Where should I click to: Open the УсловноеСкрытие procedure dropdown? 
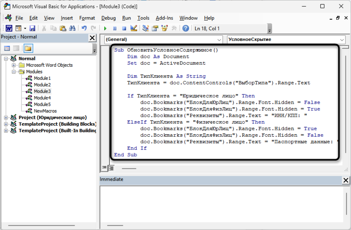(x=341, y=39)
